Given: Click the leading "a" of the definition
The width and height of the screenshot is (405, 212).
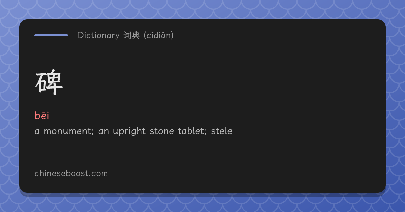Looking at the screenshot, I should (x=37, y=132).
